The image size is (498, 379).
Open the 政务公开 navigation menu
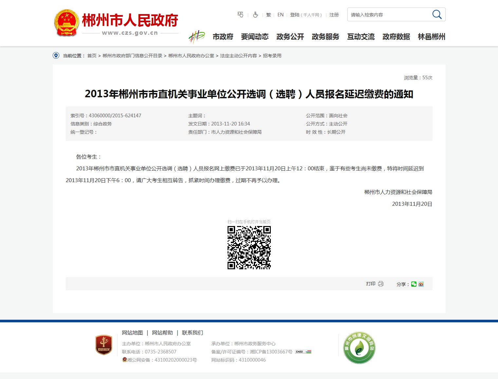click(290, 37)
